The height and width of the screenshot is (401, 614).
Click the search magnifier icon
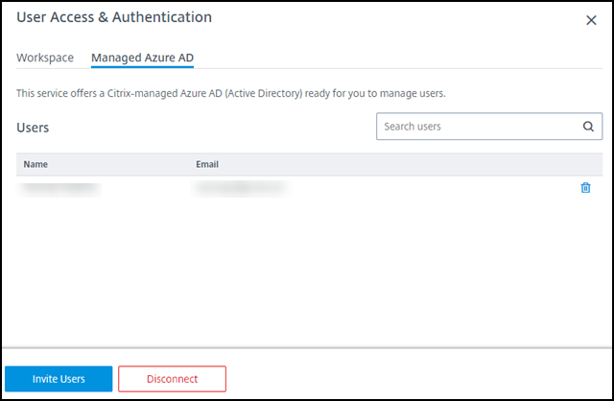click(x=588, y=127)
